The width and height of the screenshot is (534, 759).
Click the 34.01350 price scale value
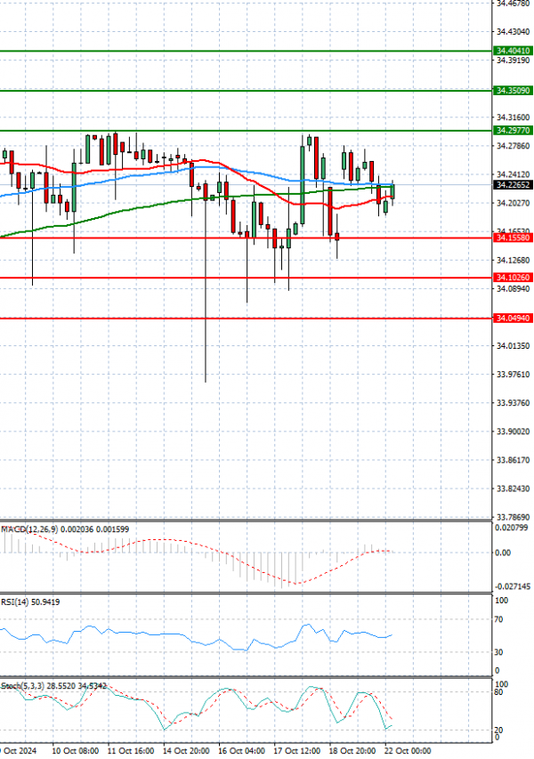click(514, 345)
